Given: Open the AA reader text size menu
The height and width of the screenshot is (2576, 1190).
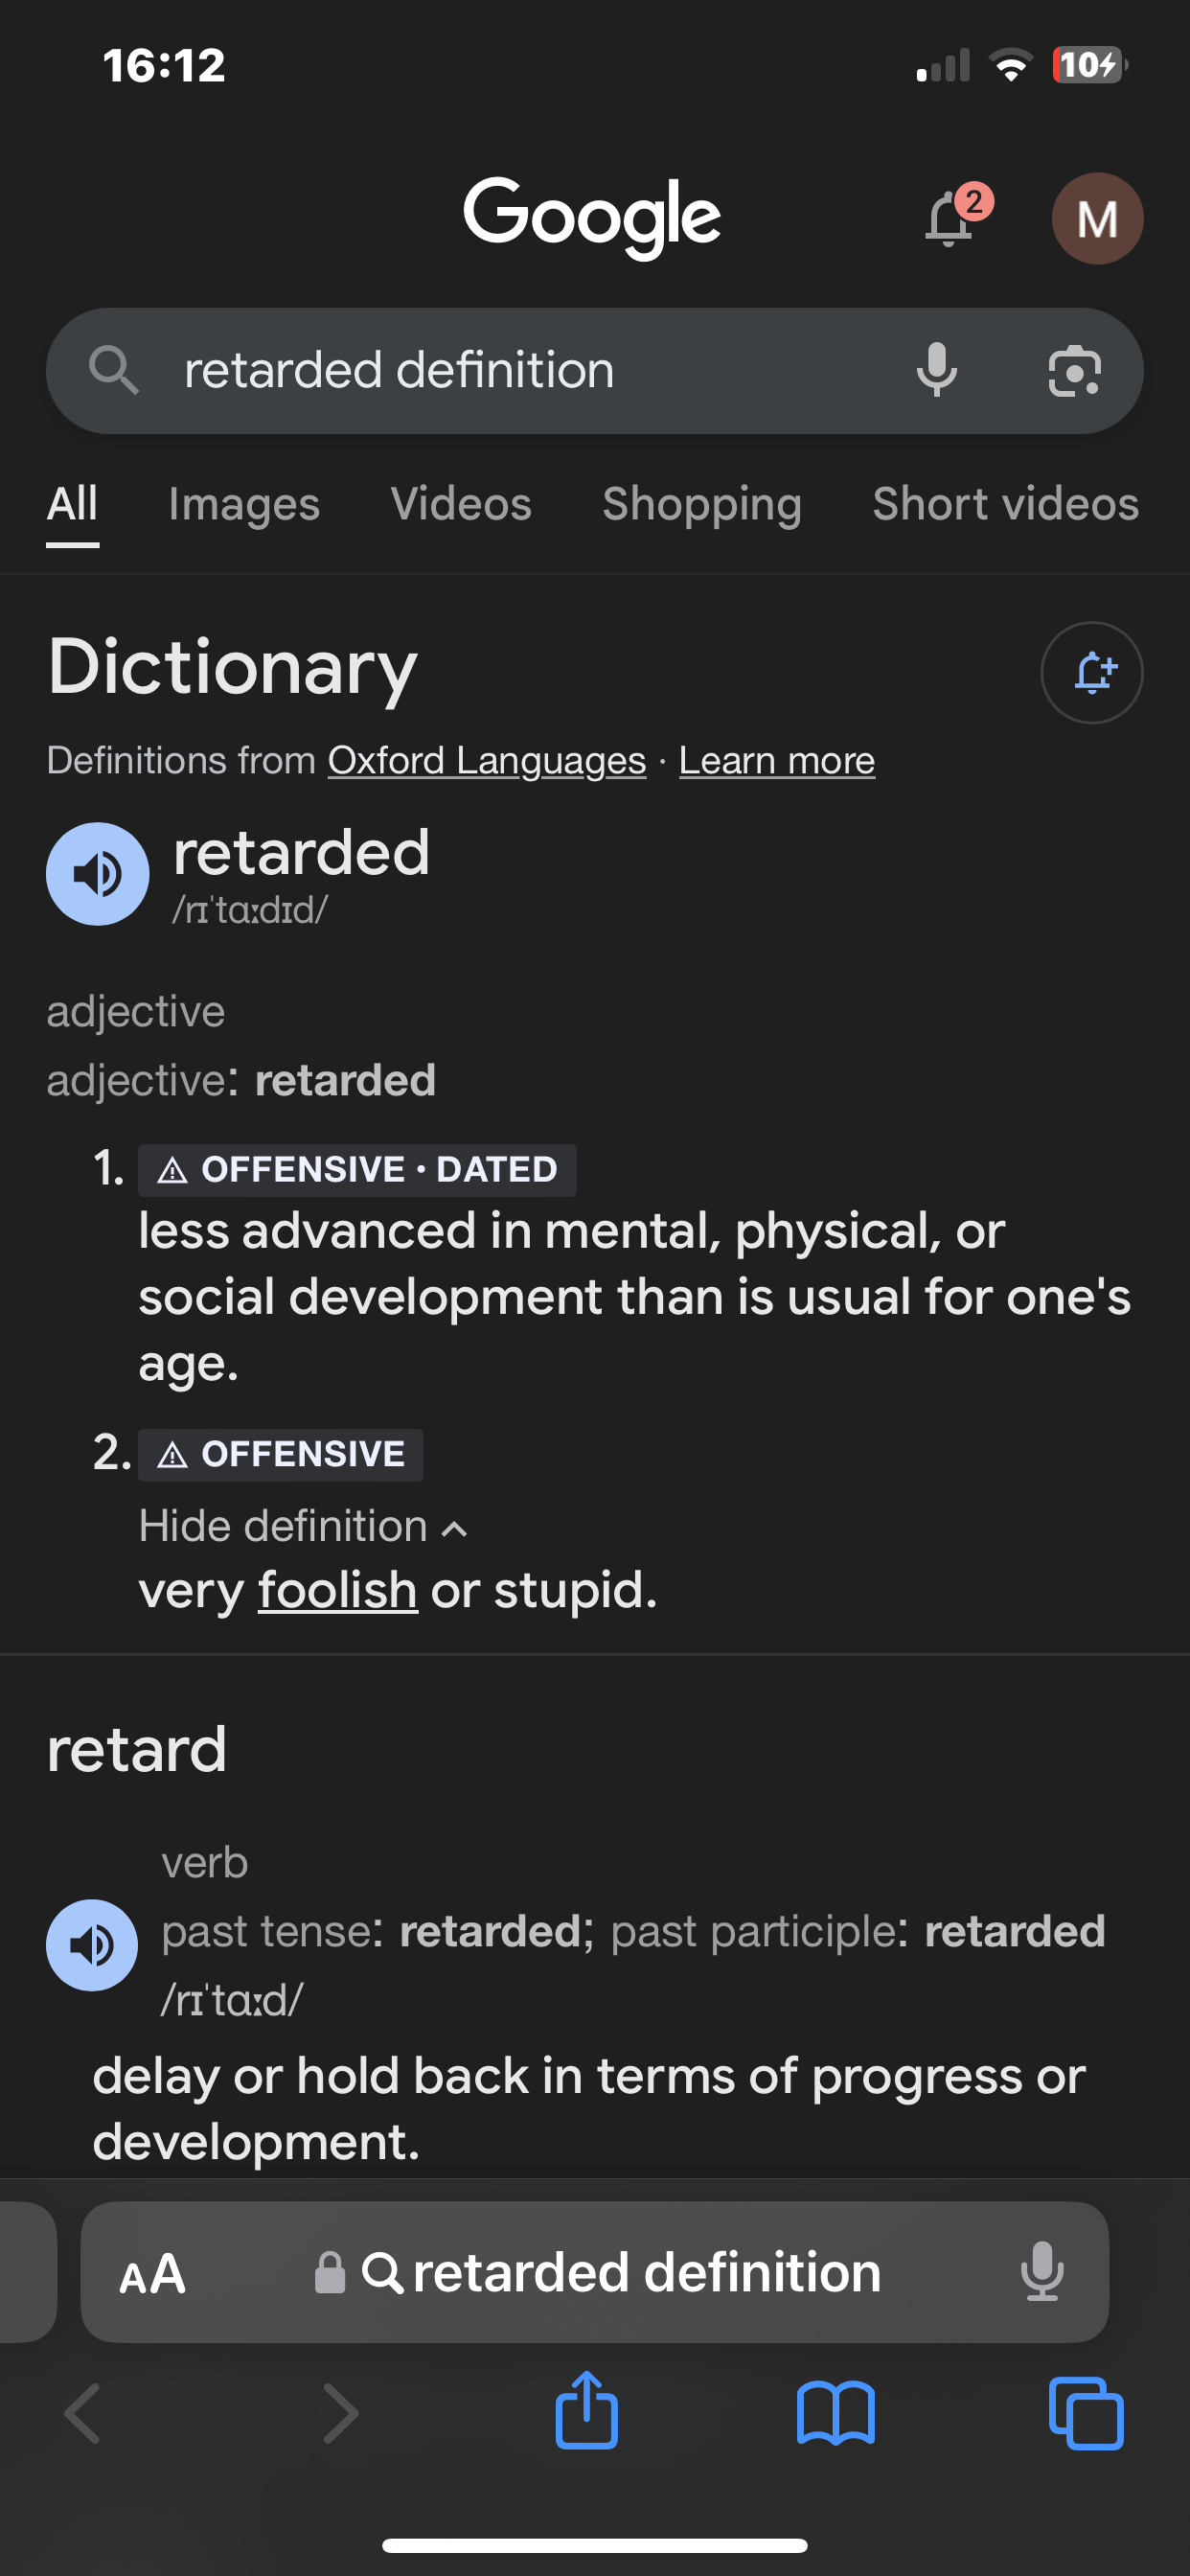Looking at the screenshot, I should 152,2273.
